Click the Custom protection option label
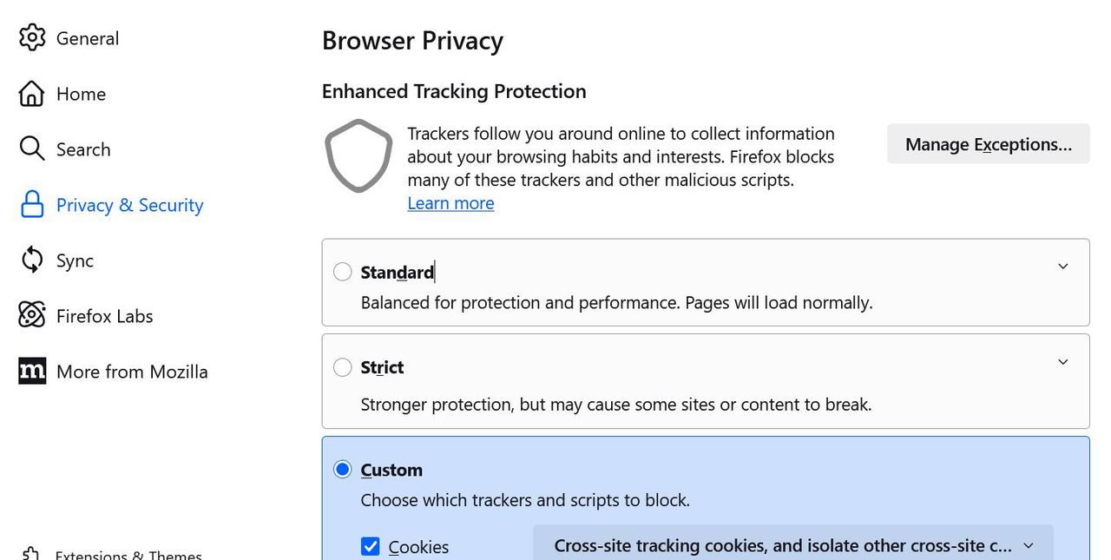Screen dimensions: 1111x560 tap(391, 470)
